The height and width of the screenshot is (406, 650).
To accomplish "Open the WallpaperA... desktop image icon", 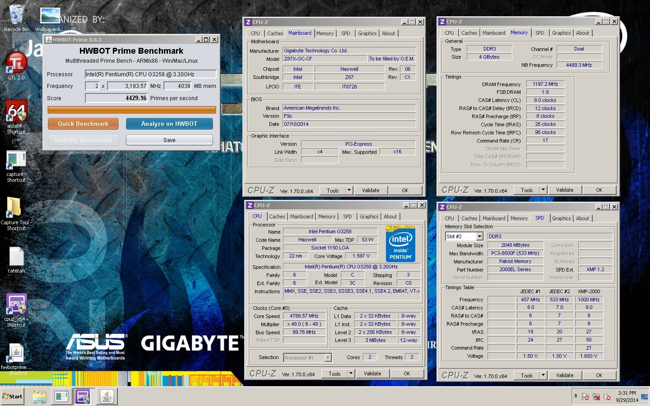I will pos(50,16).
